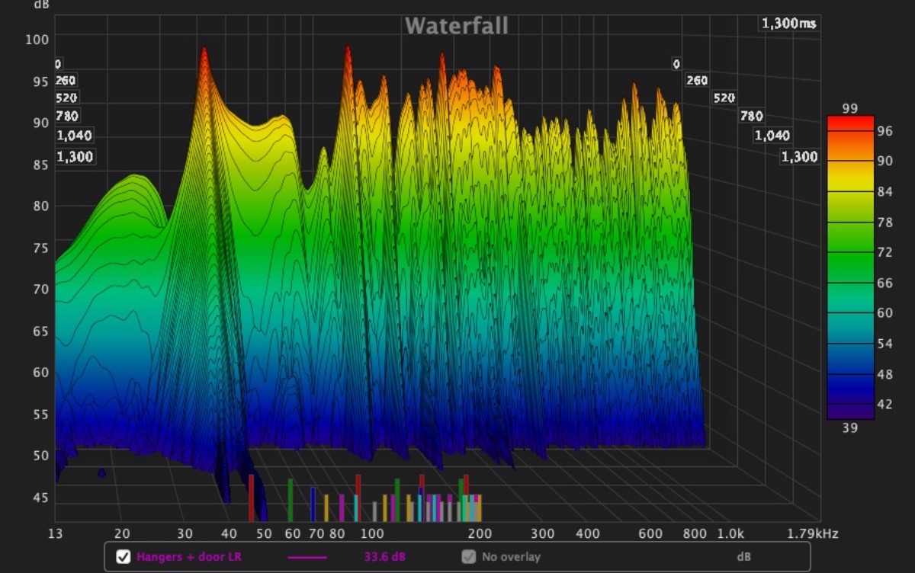Click the 1,300ms time span label
The height and width of the screenshot is (573, 915).
(788, 24)
